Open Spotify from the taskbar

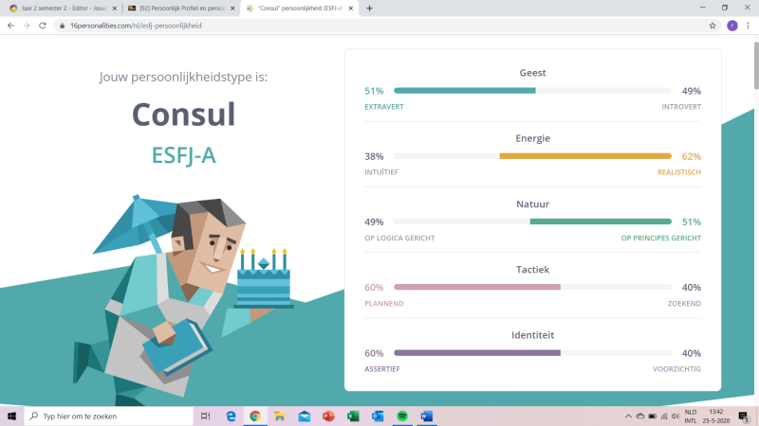click(401, 416)
